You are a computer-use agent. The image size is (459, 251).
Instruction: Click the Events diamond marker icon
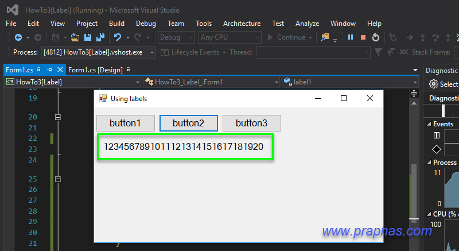[437, 149]
